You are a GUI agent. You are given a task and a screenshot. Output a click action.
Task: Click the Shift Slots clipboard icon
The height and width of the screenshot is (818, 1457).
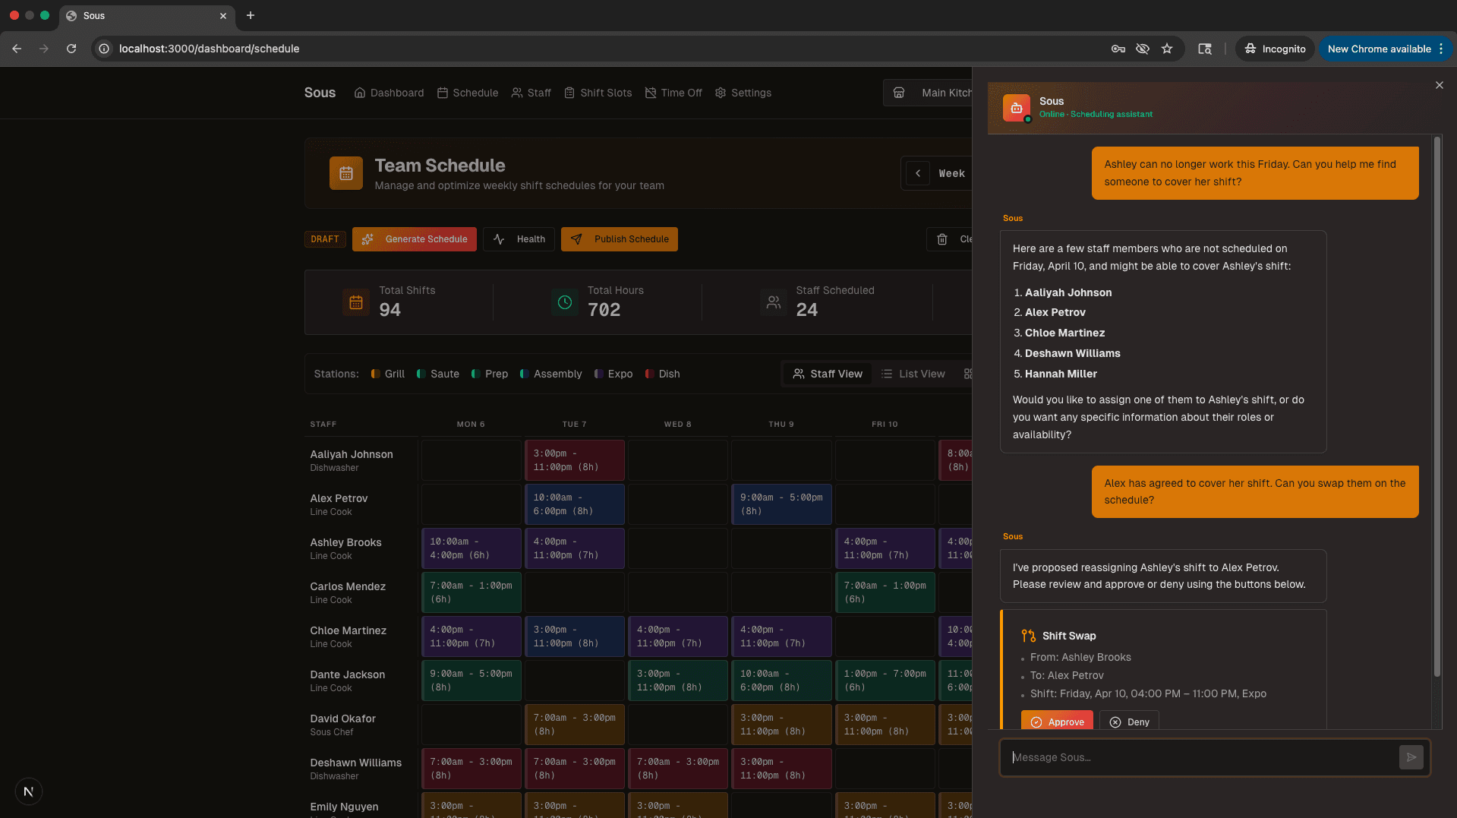click(x=569, y=93)
